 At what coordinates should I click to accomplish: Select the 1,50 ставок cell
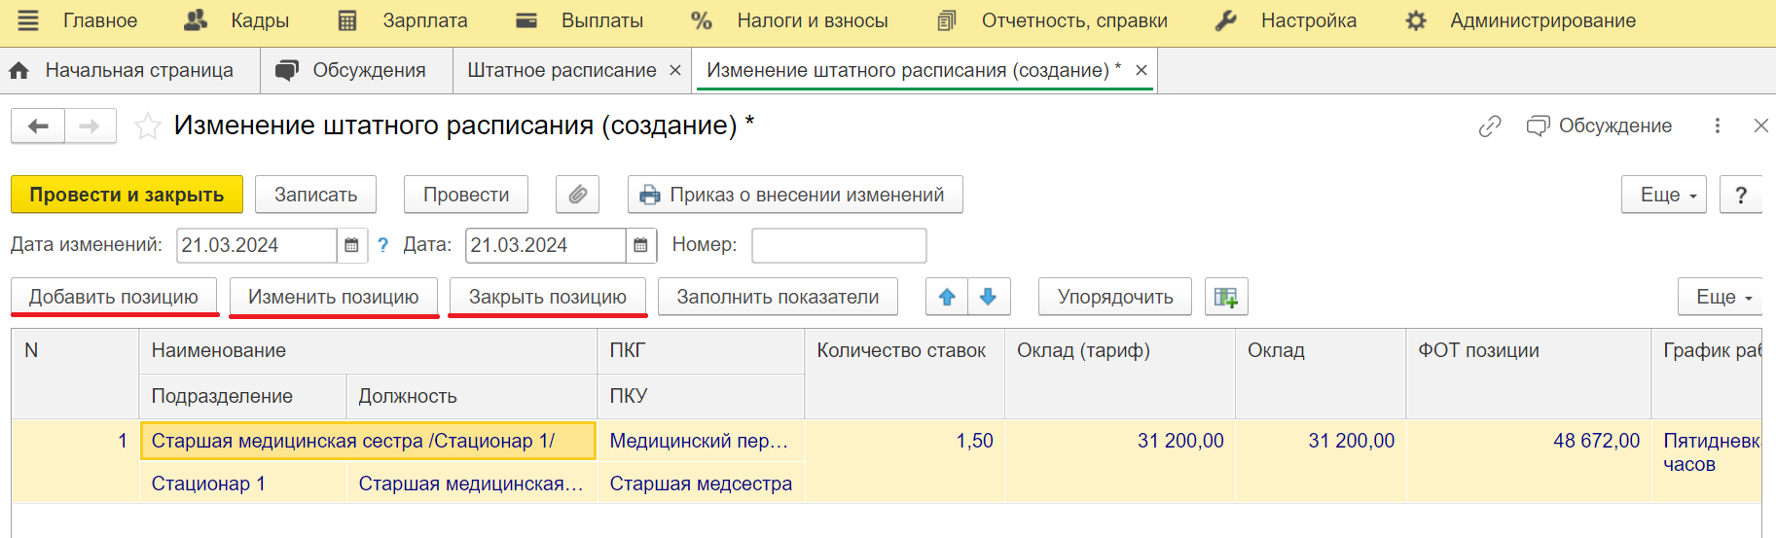[x=904, y=461]
